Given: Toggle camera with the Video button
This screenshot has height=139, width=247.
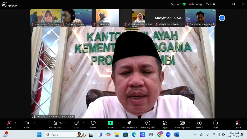Looking at the screenshot, I should coord(27,125).
